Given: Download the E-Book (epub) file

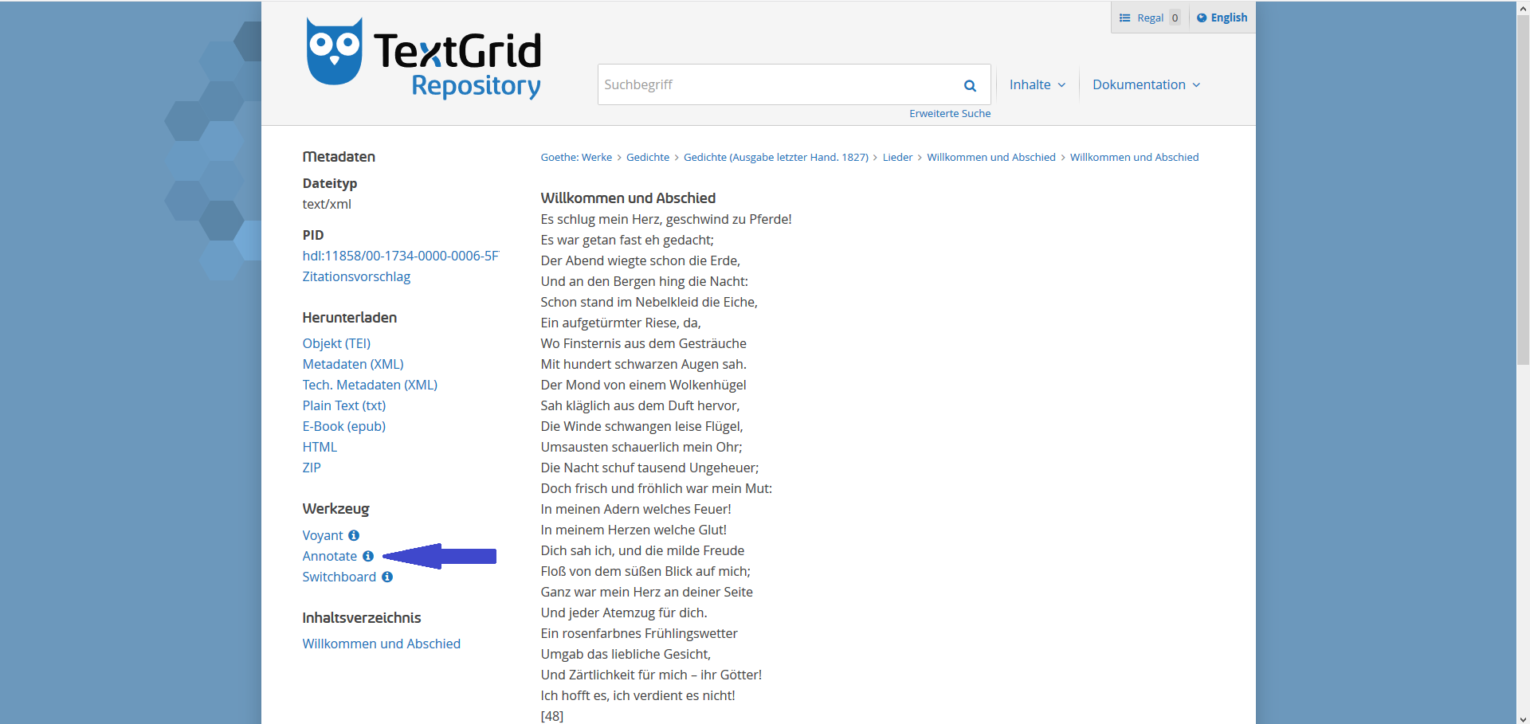Looking at the screenshot, I should (x=343, y=426).
